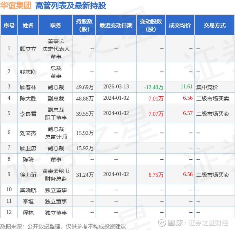Click the 集中竞价 trading method
The image size is (235, 230).
[x=207, y=87]
